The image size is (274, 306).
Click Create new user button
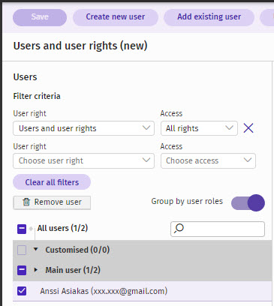pos(116,17)
